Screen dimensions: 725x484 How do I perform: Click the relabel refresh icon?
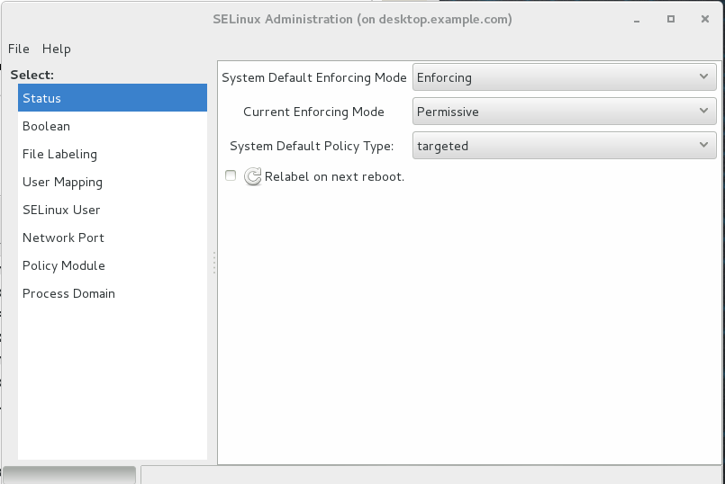[252, 176]
